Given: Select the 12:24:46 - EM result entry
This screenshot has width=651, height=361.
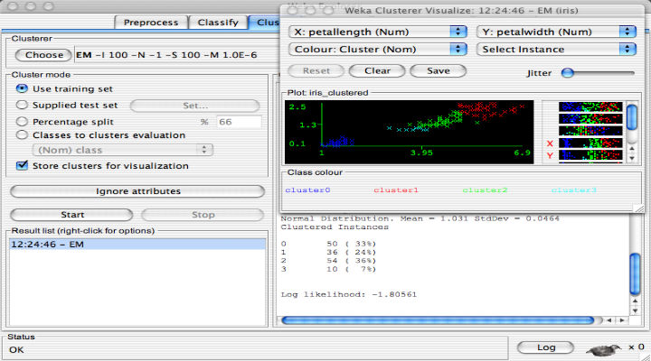Looking at the screenshot, I should tap(137, 244).
